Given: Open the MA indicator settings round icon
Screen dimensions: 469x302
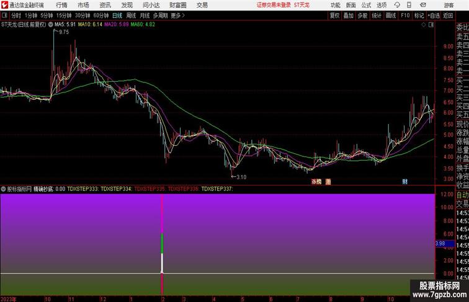Looking at the screenshot, I should [x=50, y=25].
